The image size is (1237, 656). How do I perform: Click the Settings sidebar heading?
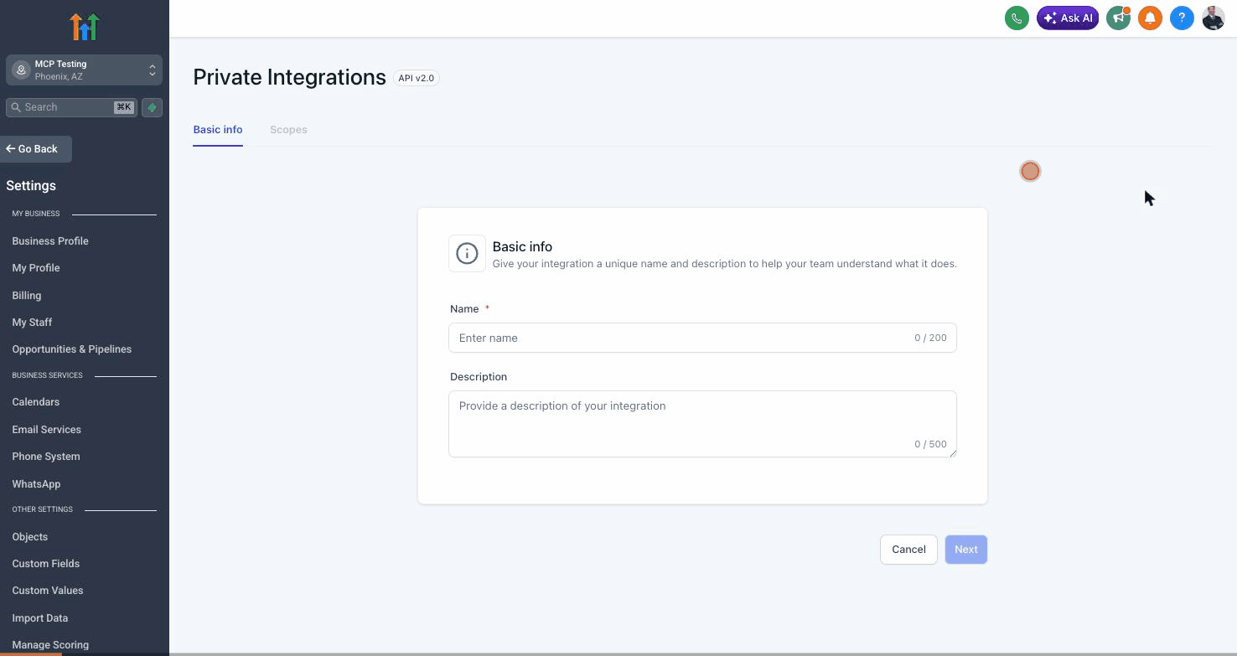(x=31, y=186)
